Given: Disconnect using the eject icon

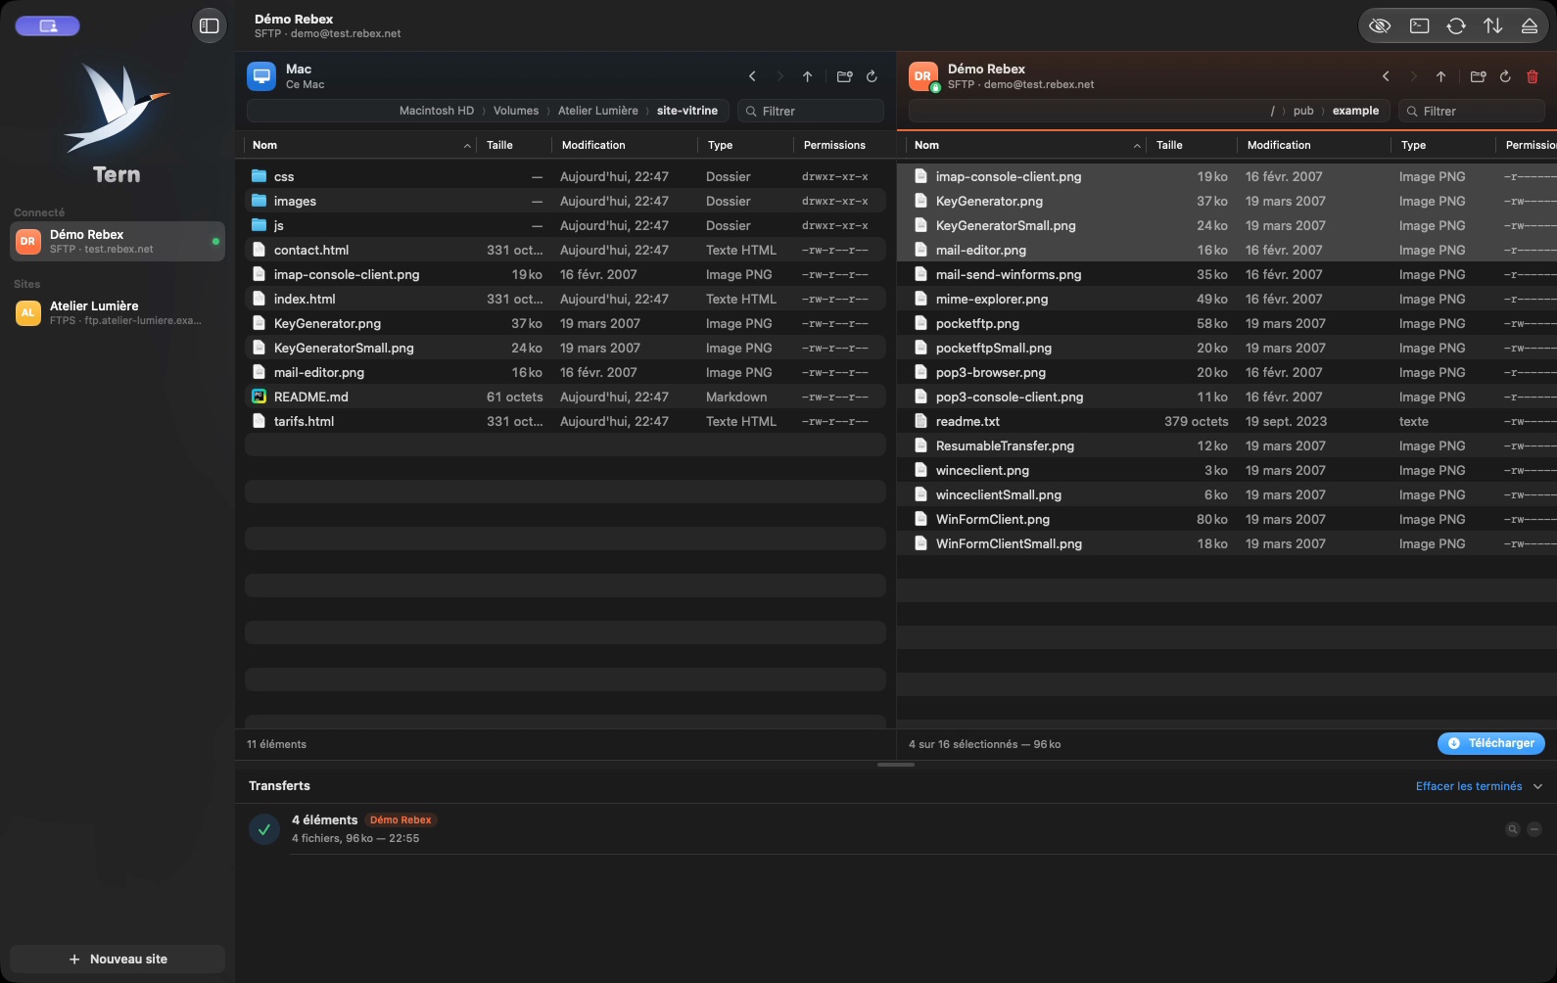Looking at the screenshot, I should coord(1530,26).
